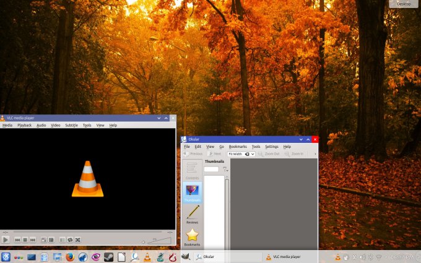Toggle random shuffle in VLC
Screen dimensions: 421x263
pyautogui.click(x=77, y=239)
